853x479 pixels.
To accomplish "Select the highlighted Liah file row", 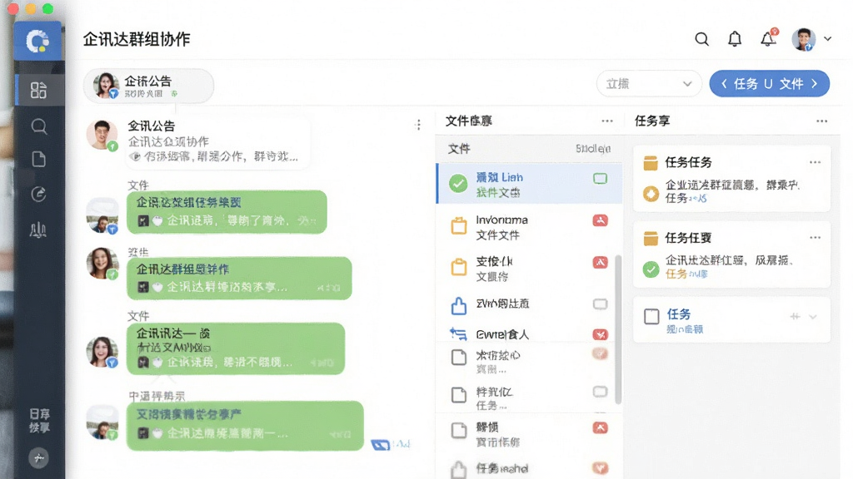I will click(x=529, y=184).
